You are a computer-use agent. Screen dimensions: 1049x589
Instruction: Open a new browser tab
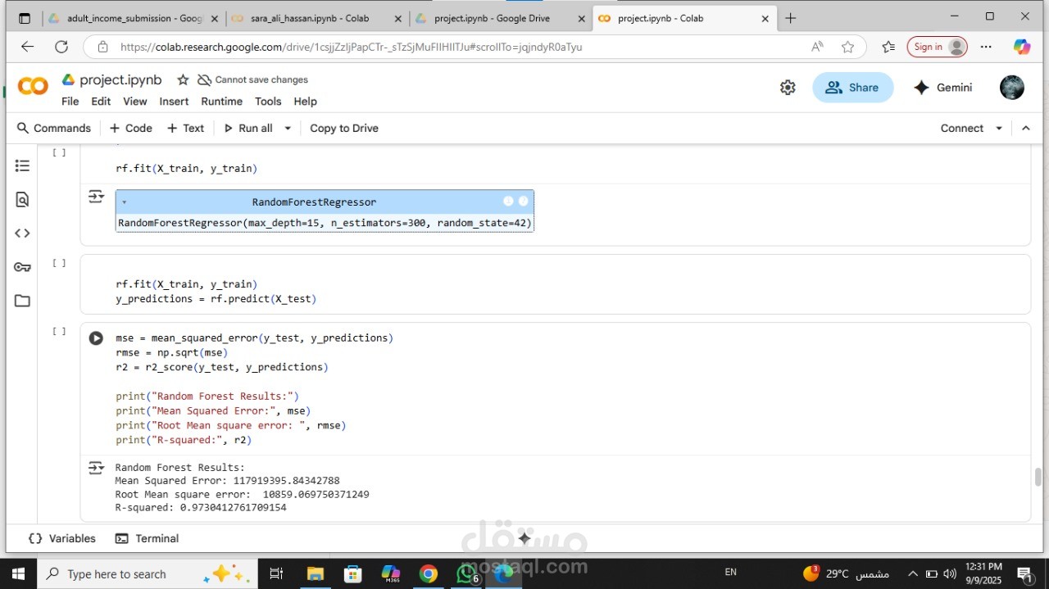click(791, 18)
